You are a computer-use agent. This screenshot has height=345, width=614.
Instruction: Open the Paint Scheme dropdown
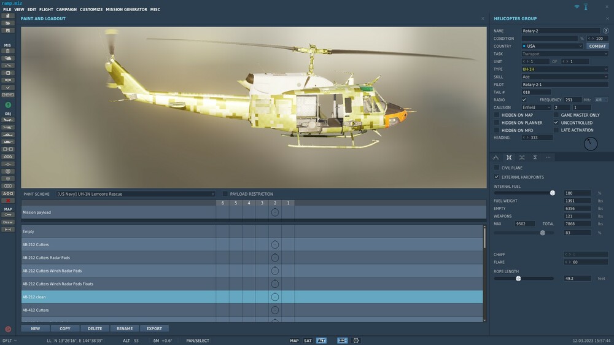(x=136, y=194)
